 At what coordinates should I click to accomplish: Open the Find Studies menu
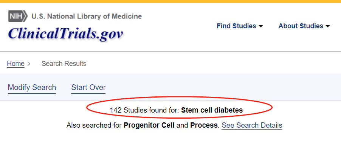pos(236,26)
